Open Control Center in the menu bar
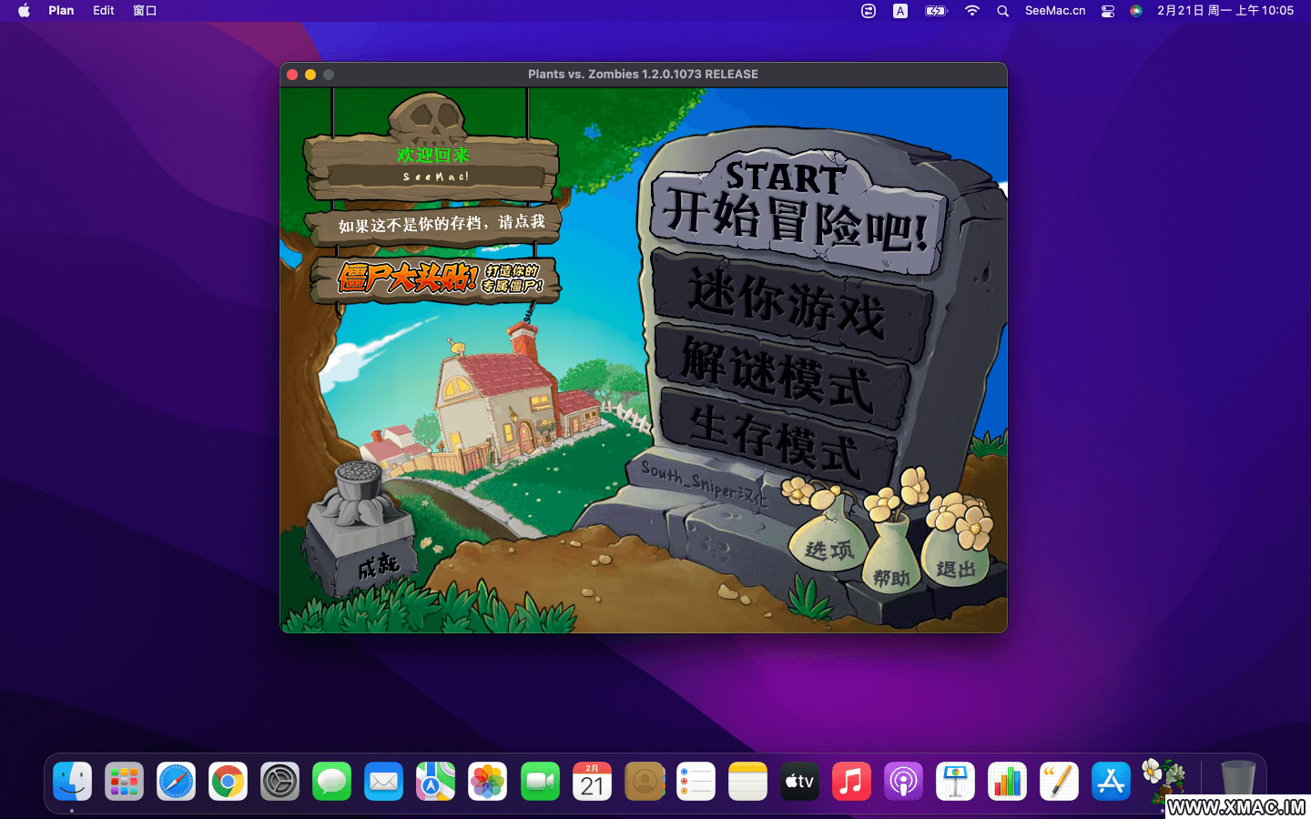 [x=1107, y=11]
